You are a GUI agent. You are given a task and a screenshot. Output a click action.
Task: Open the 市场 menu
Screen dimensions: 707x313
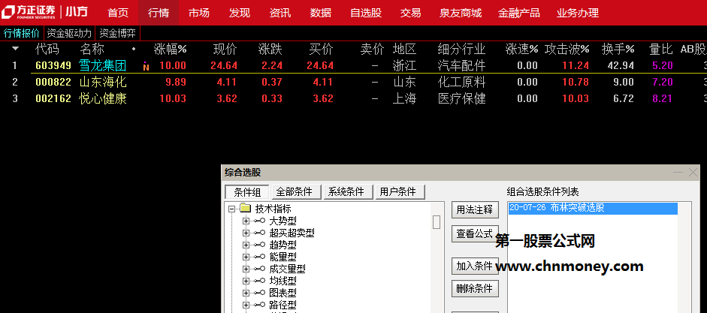pyautogui.click(x=199, y=13)
